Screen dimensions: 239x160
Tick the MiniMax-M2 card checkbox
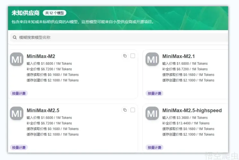coord(133,56)
